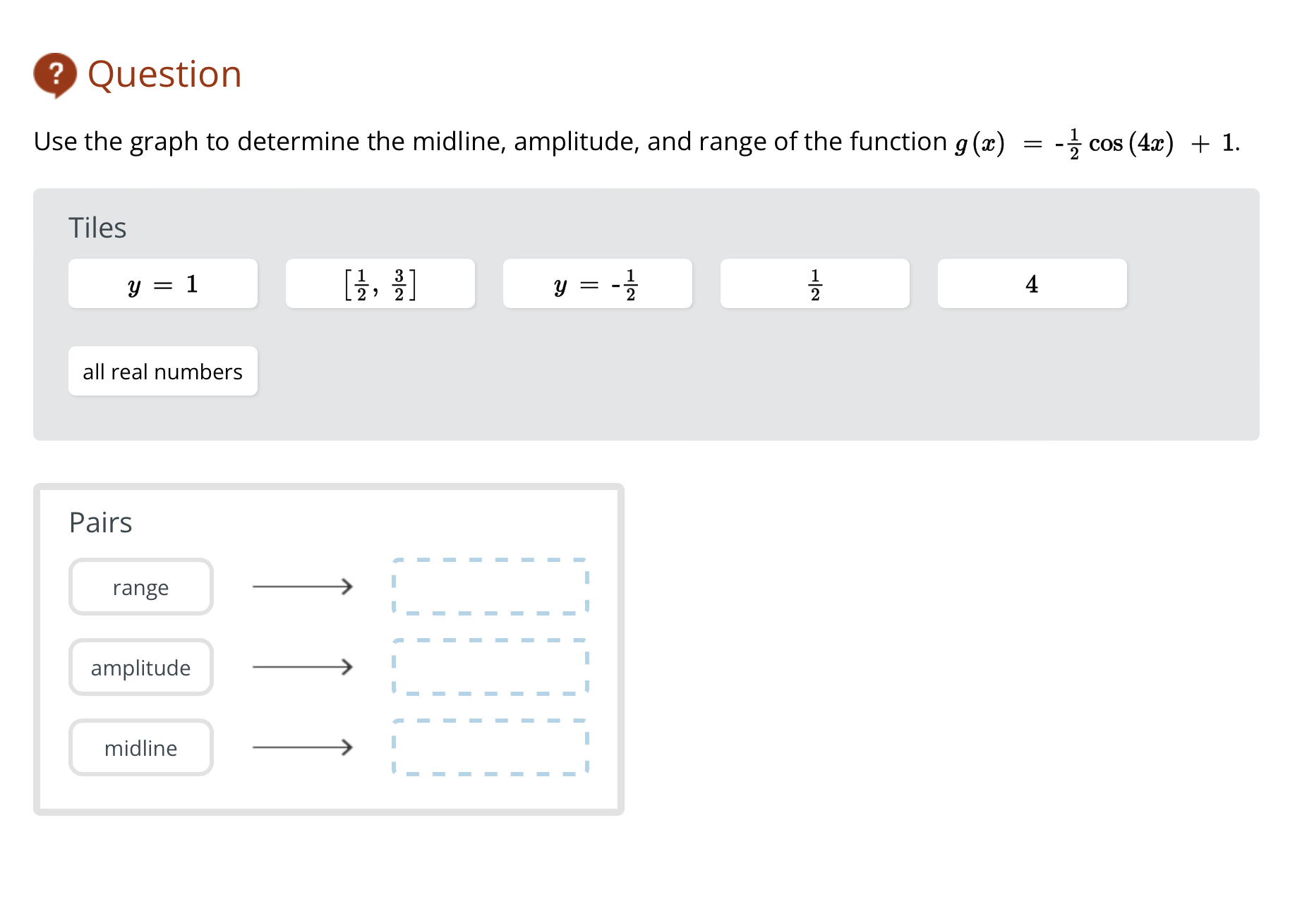Image resolution: width=1307 pixels, height=918 pixels.
Task: Click the dashed answer box beside range
Action: tap(490, 587)
